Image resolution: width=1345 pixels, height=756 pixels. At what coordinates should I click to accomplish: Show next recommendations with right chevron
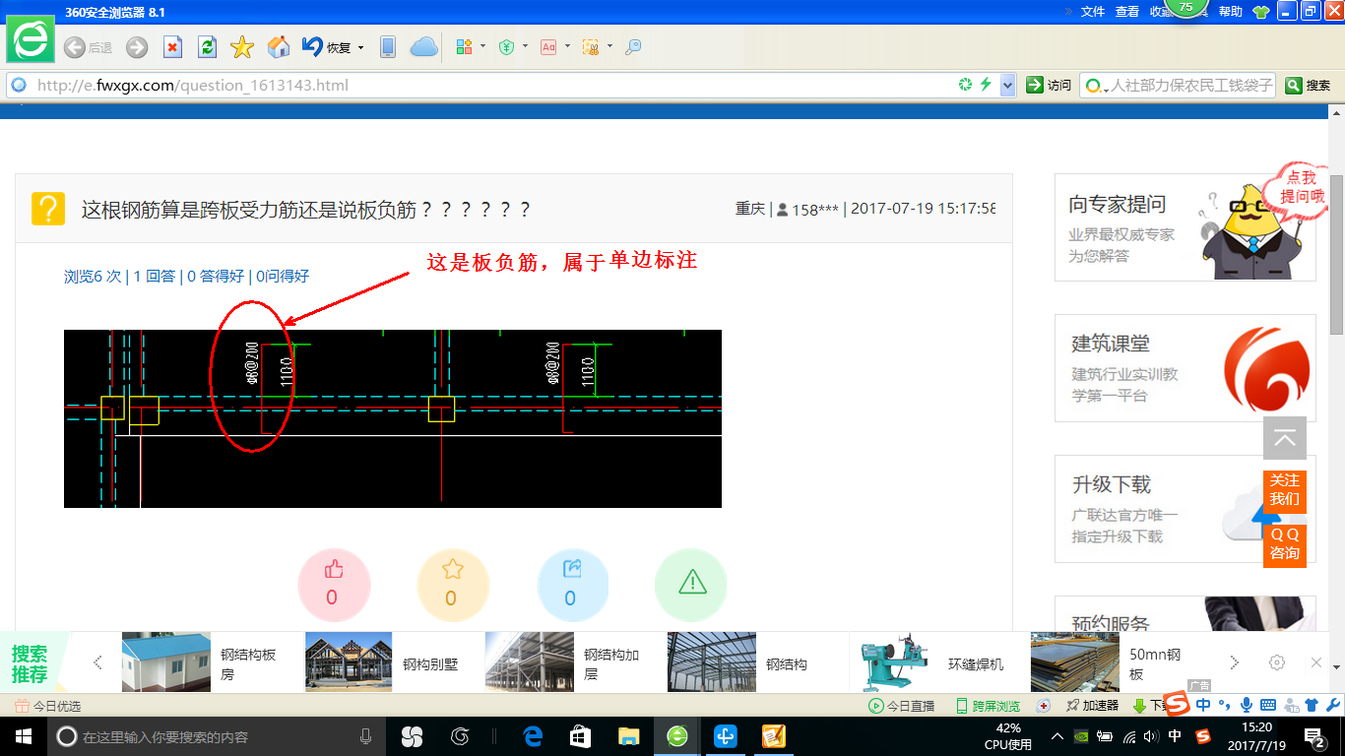pyautogui.click(x=1234, y=662)
